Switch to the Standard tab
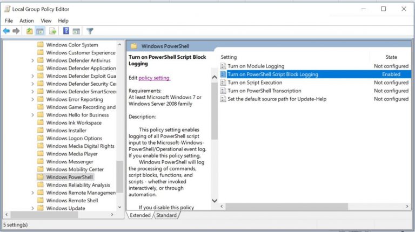This screenshot has width=415, height=232. click(166, 215)
